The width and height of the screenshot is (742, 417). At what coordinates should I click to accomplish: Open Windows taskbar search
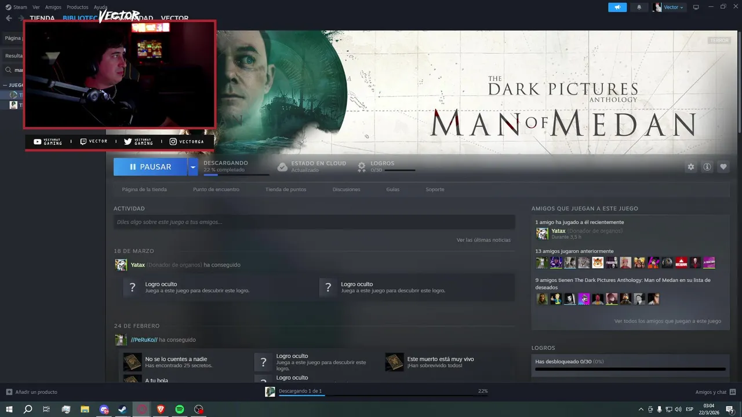[28, 409]
